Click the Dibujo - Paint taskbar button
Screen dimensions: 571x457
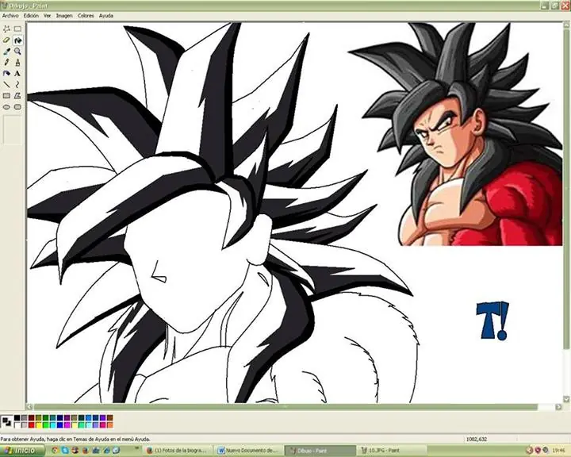(x=320, y=451)
